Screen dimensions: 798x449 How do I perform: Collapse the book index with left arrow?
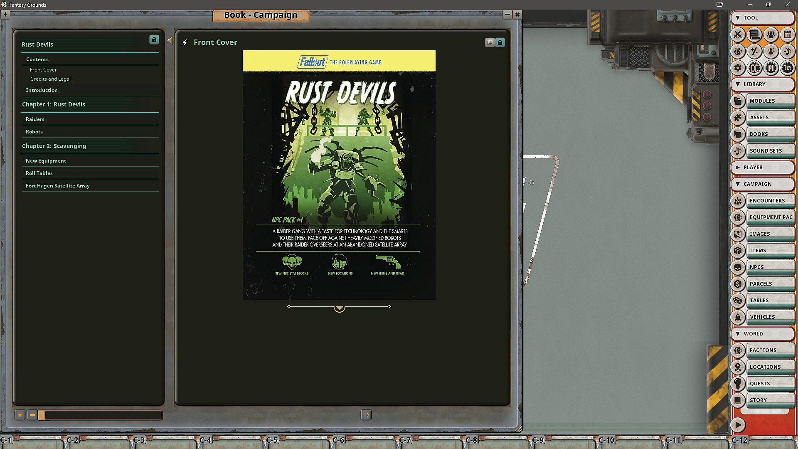click(x=170, y=40)
